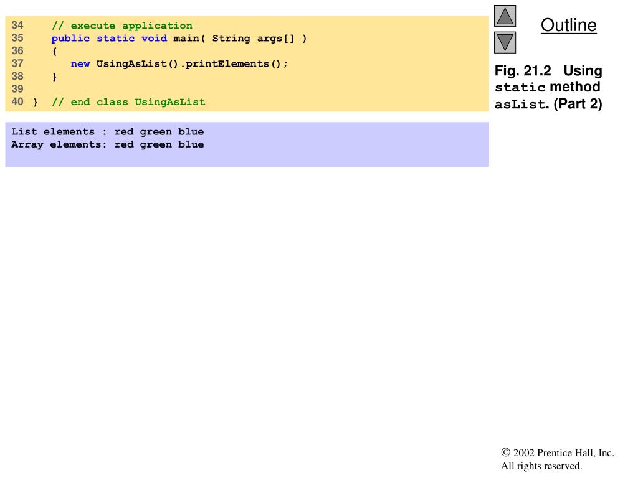Click the closing brace on line 38

[x=55, y=77]
